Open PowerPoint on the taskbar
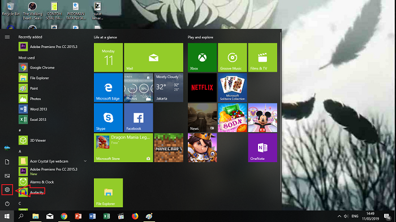Screen dimensions: 396x222 78,216
